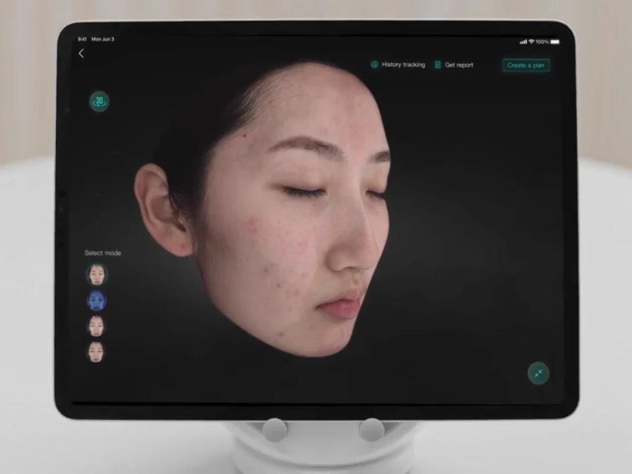Click the Create a plan button
632x474 pixels.
pos(526,65)
